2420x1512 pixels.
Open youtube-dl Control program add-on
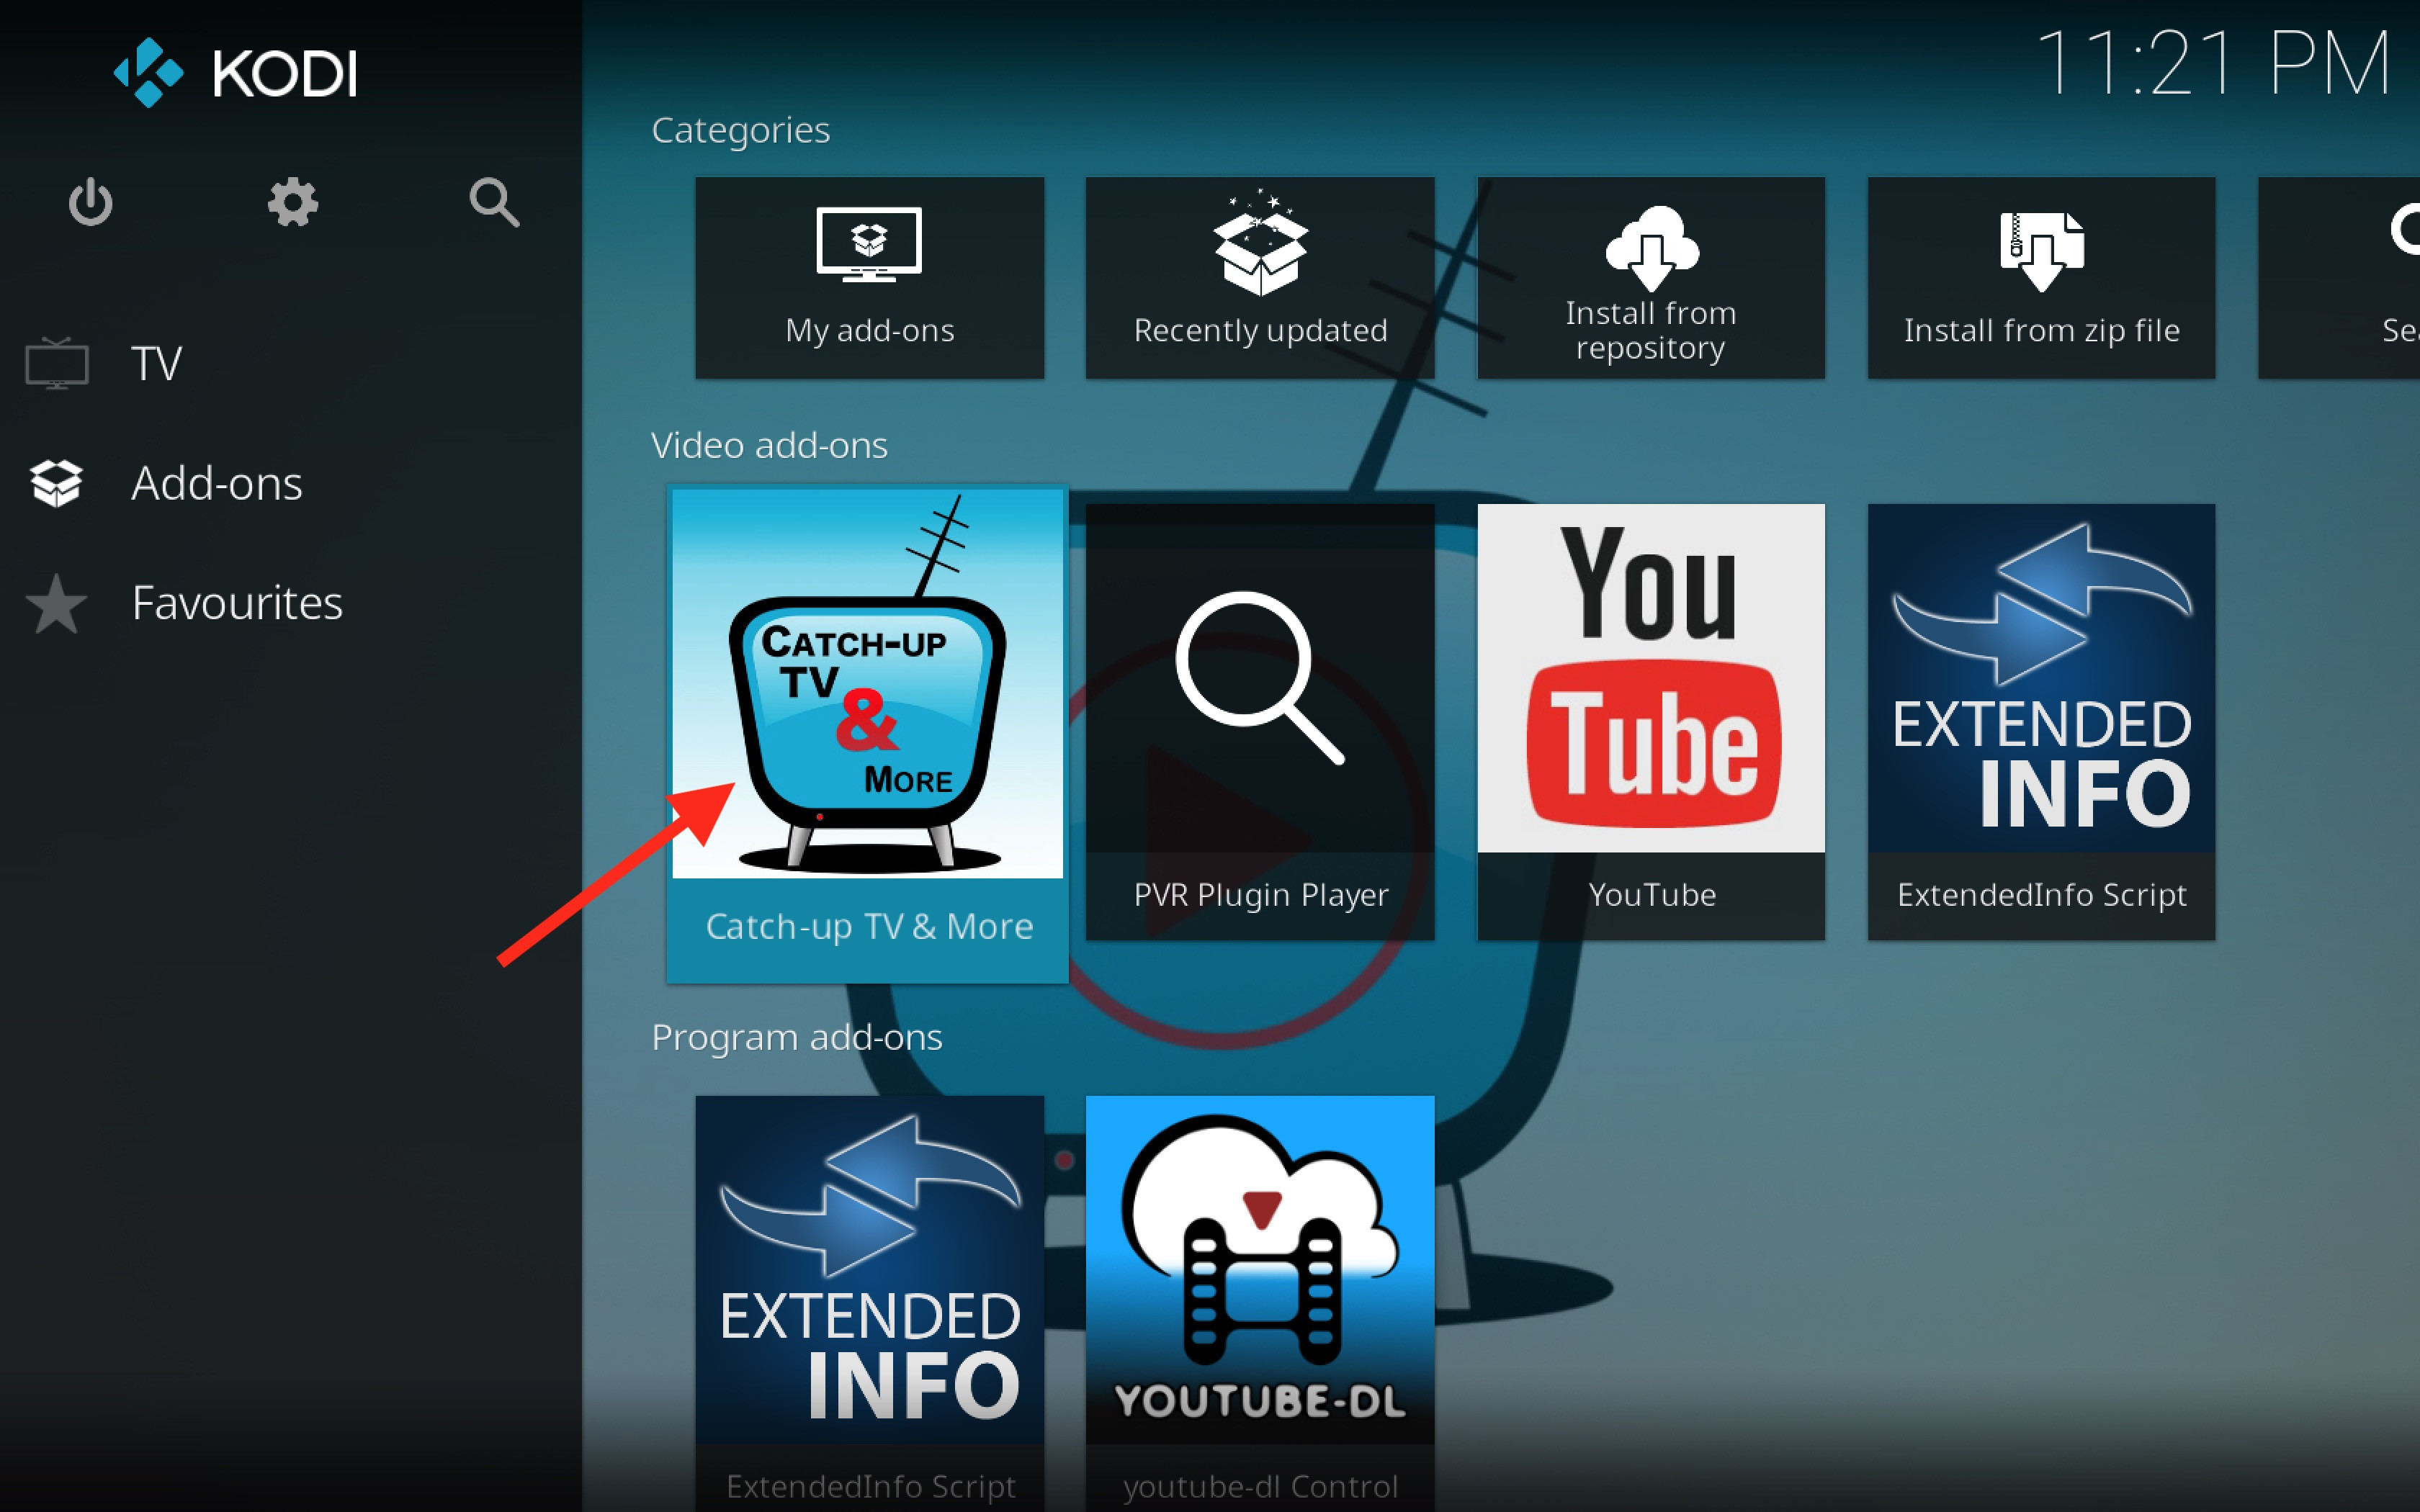click(1260, 1303)
